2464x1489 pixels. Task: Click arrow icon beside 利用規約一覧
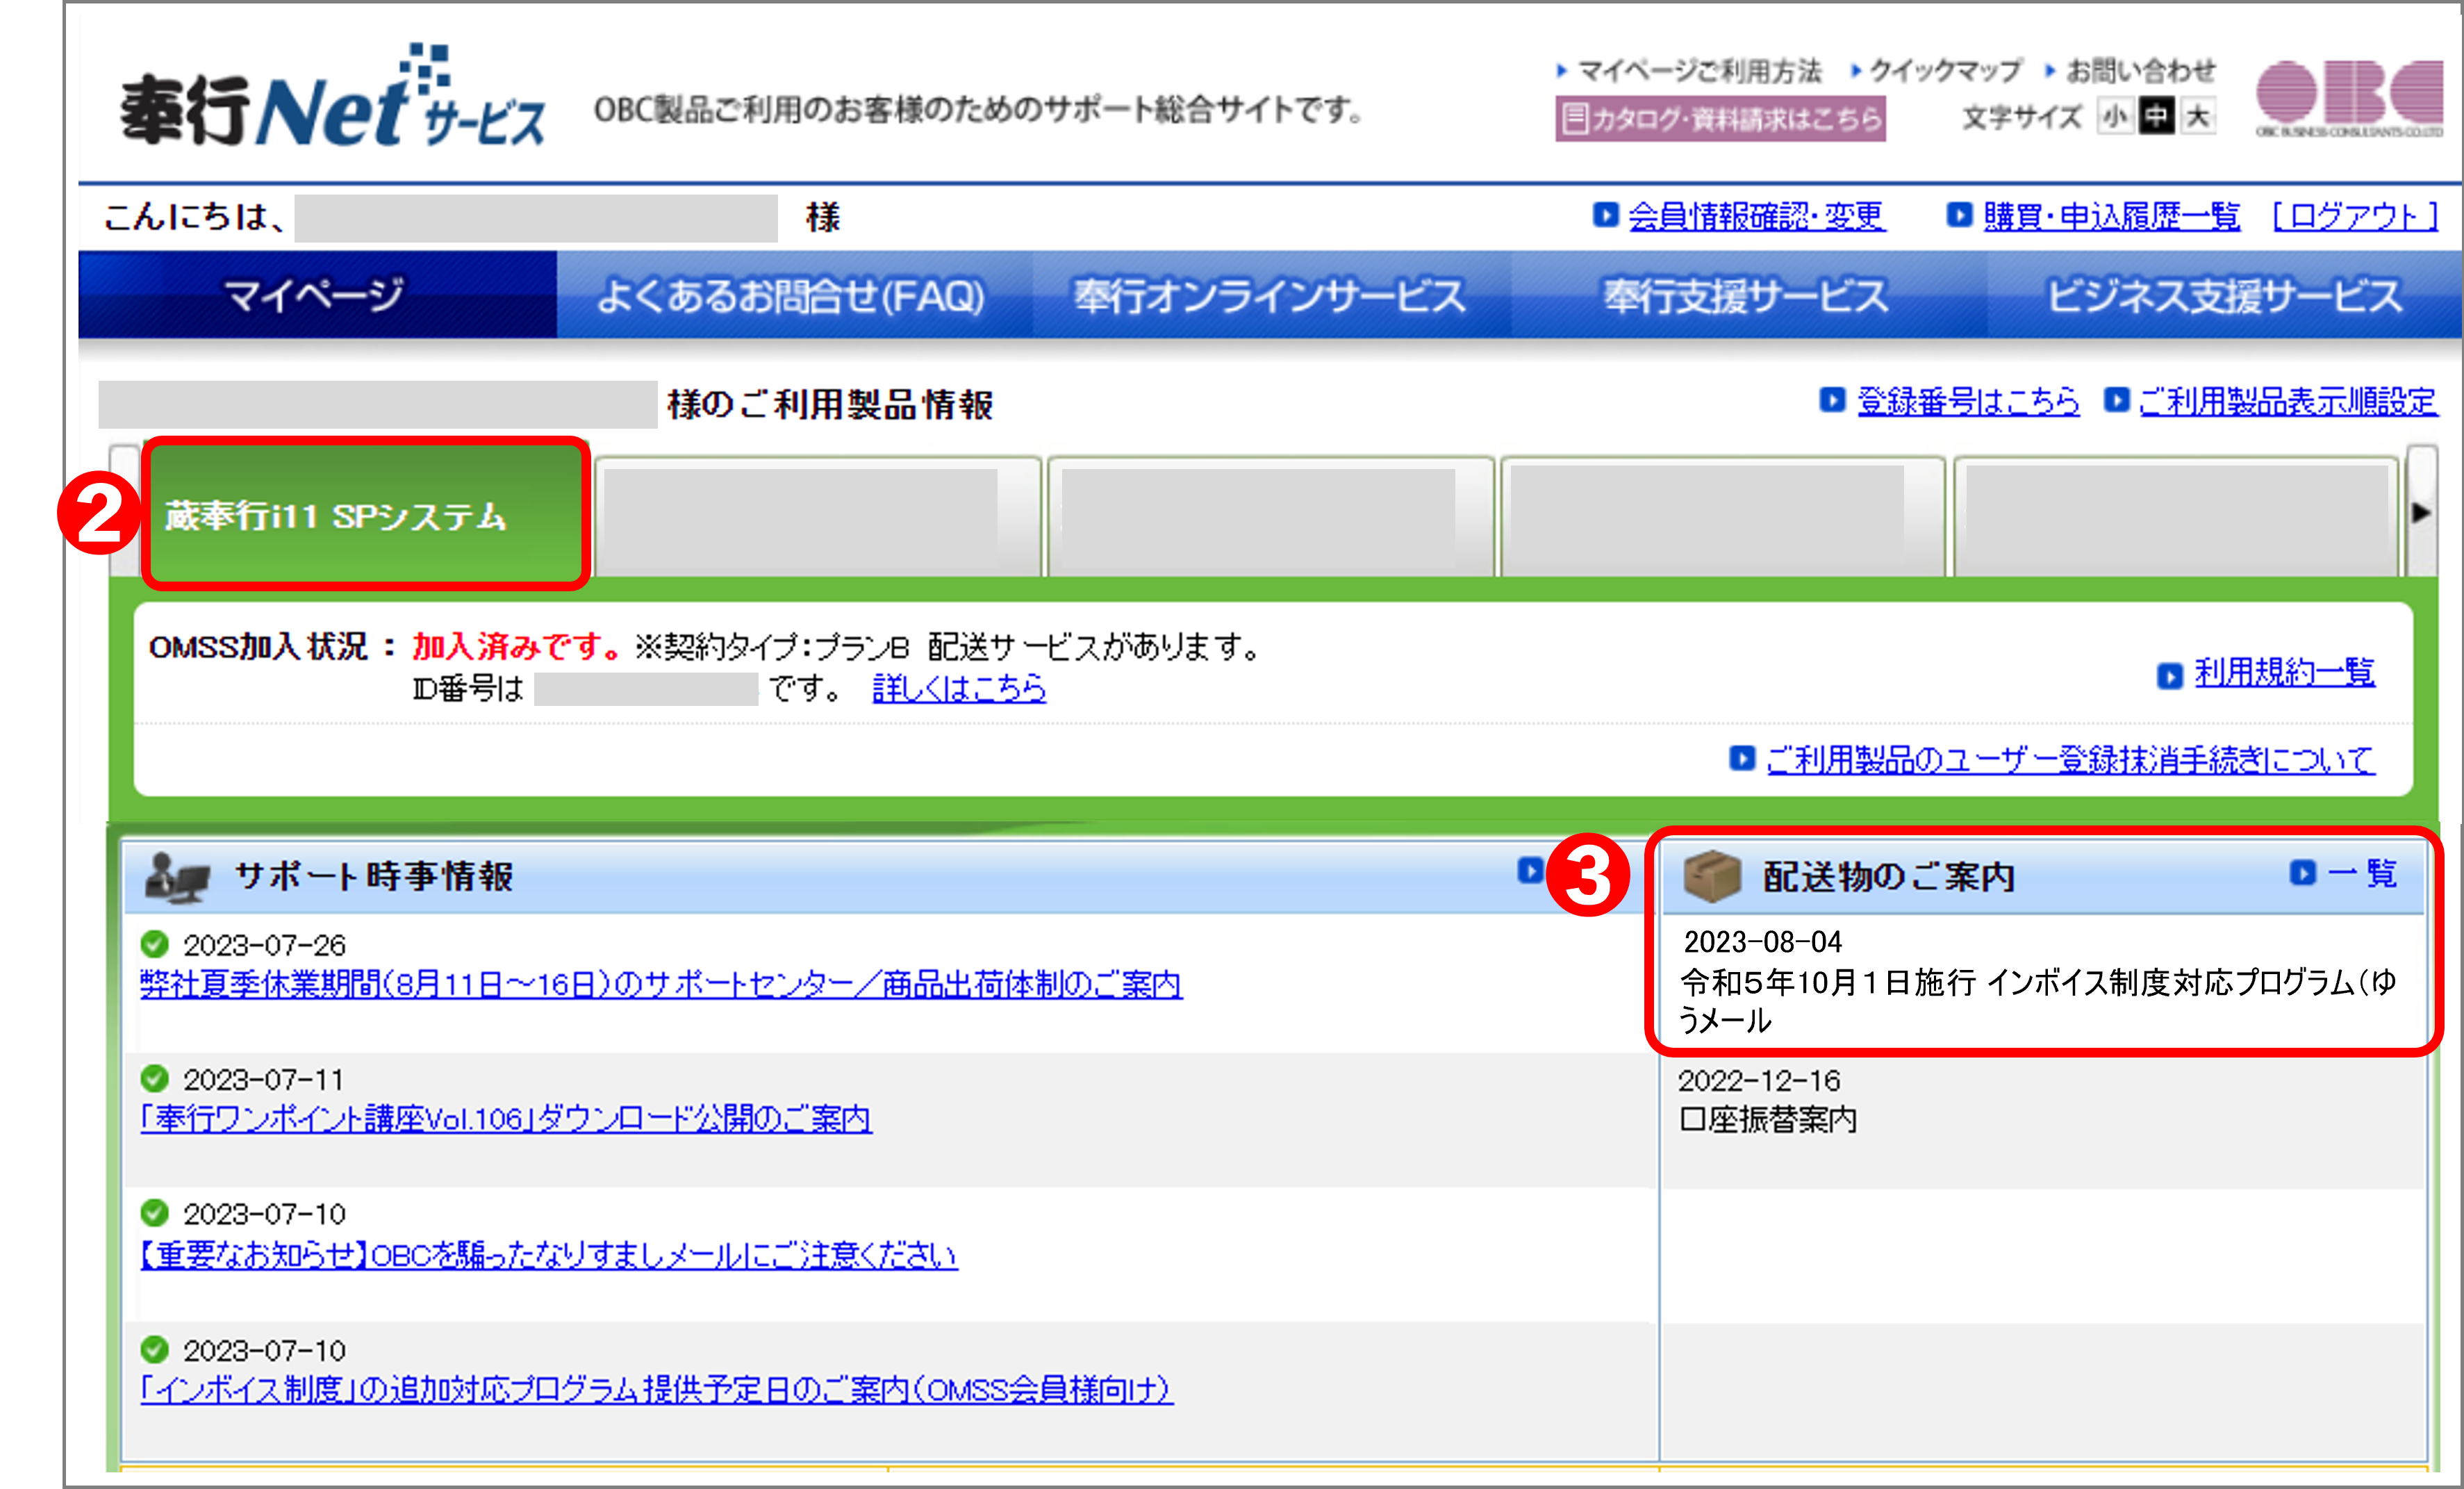click(2170, 677)
